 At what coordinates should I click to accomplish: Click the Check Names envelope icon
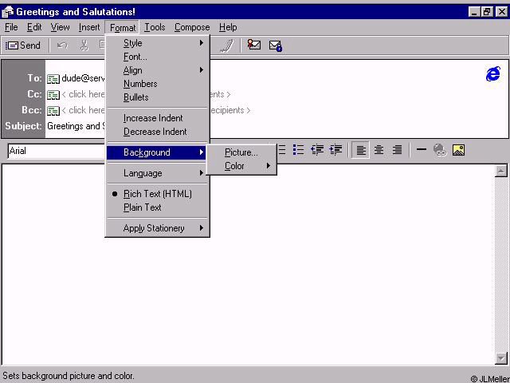(x=253, y=45)
